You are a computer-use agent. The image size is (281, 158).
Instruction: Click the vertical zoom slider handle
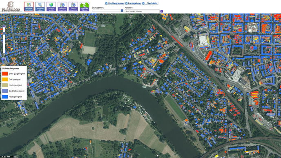pos(4,33)
